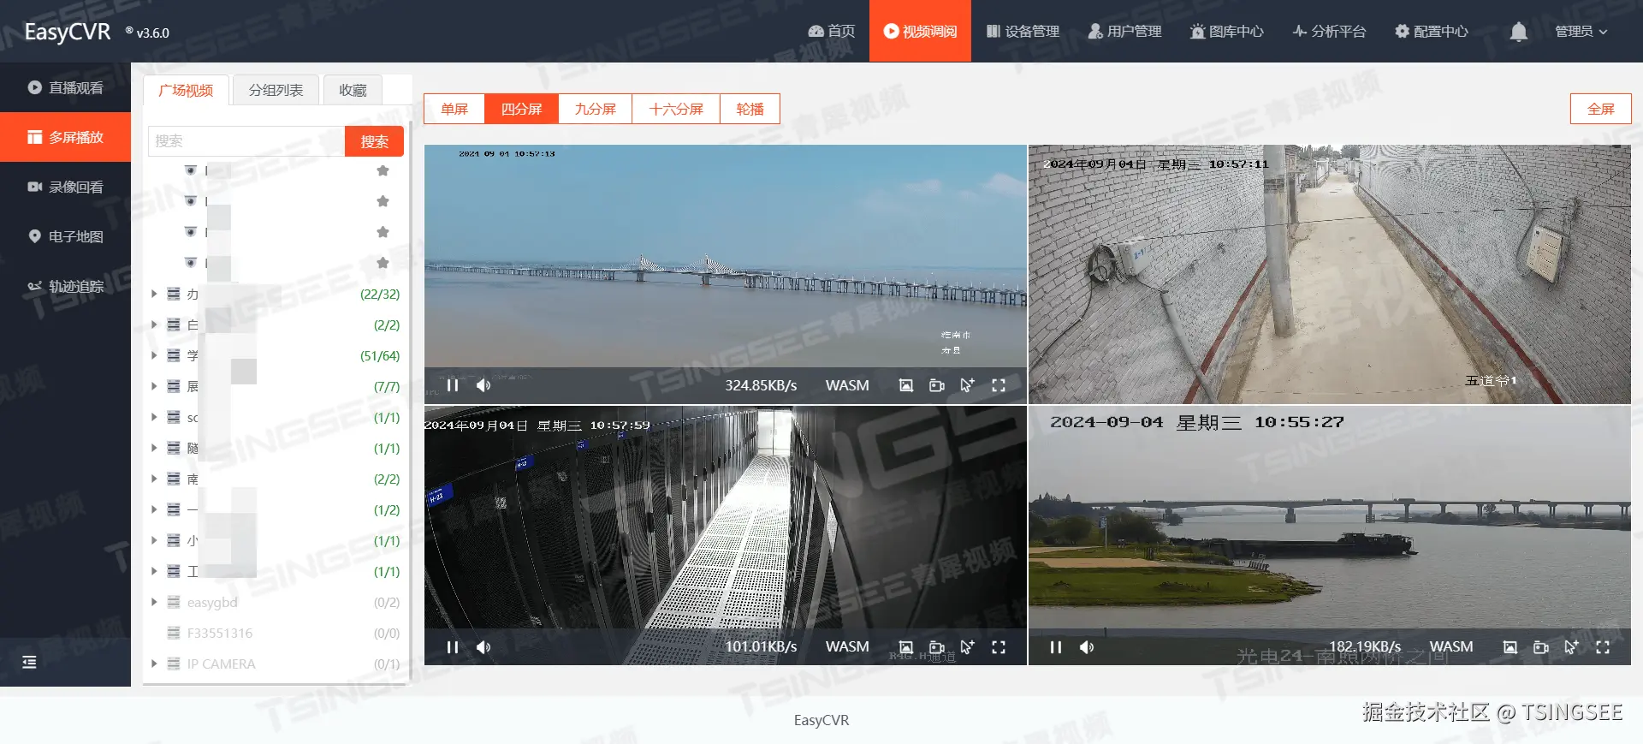Open 电子地图 from the sidebar
1643x744 pixels.
click(x=65, y=236)
